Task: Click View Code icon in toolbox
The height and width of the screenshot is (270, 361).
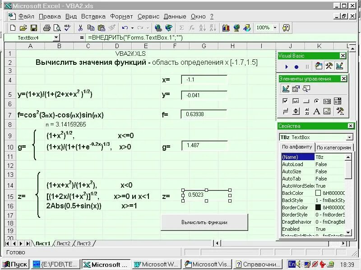Action: [x=306, y=89]
